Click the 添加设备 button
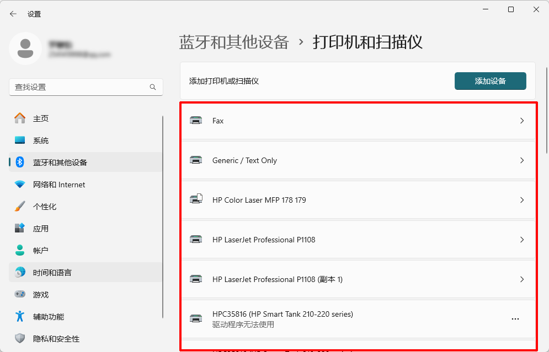This screenshot has height=352, width=549. 490,81
